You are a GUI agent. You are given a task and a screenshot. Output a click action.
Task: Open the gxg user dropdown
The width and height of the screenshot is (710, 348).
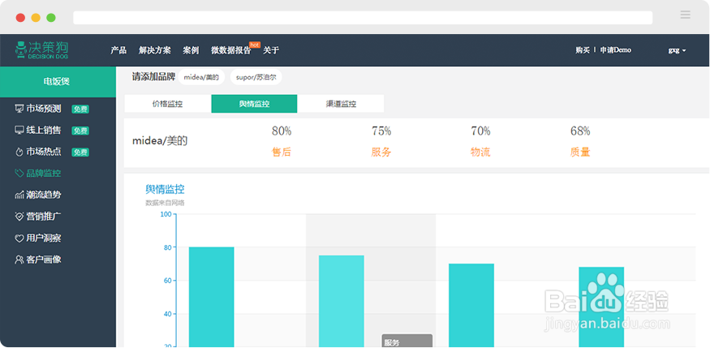click(677, 50)
